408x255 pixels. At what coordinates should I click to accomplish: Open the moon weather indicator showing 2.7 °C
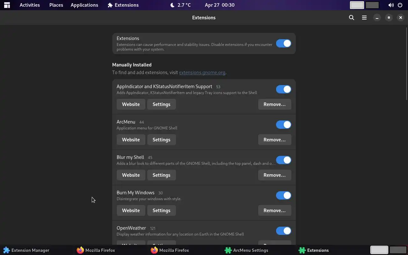(x=180, y=5)
